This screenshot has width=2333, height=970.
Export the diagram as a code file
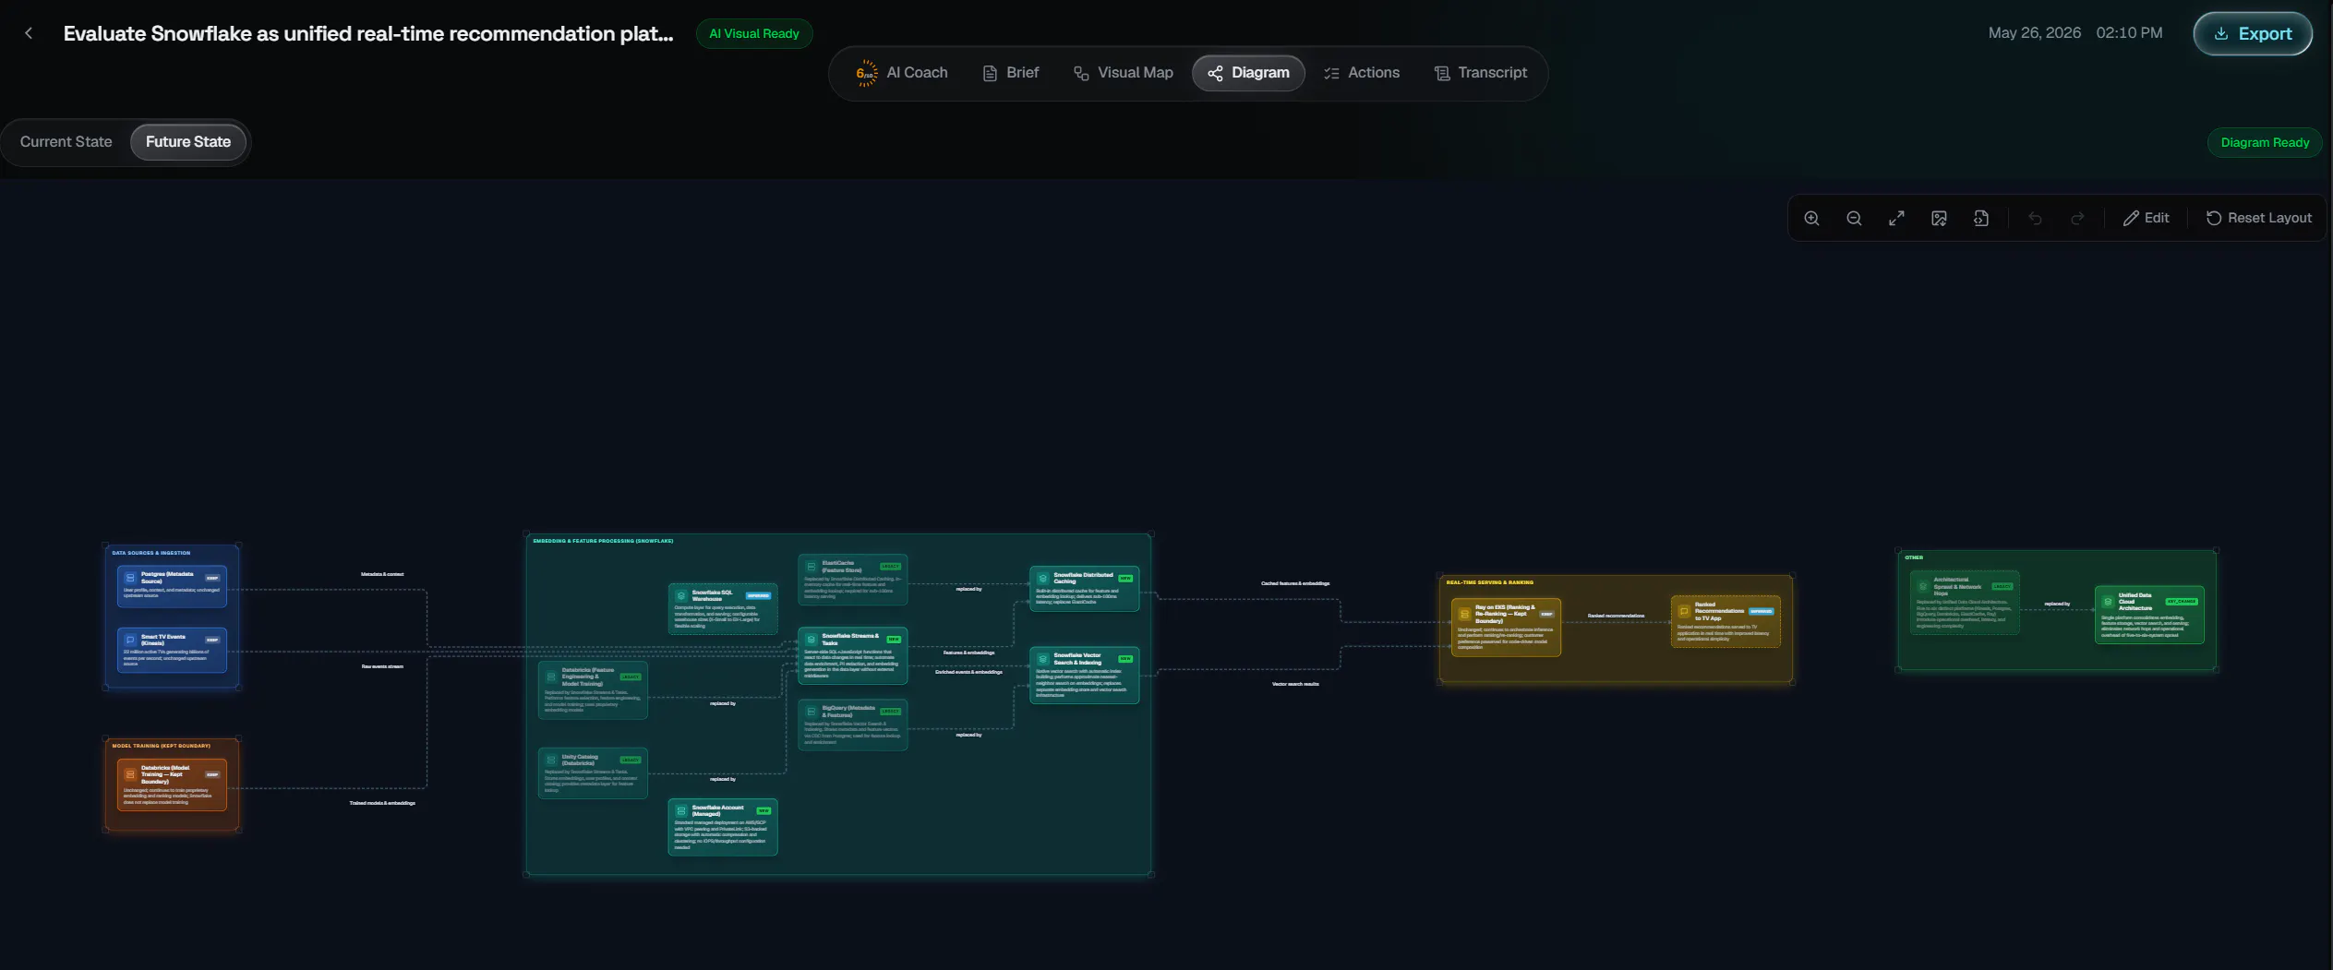pyautogui.click(x=1981, y=219)
